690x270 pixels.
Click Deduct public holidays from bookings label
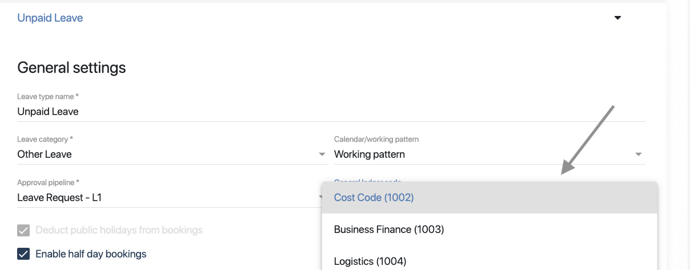pyautogui.click(x=119, y=231)
